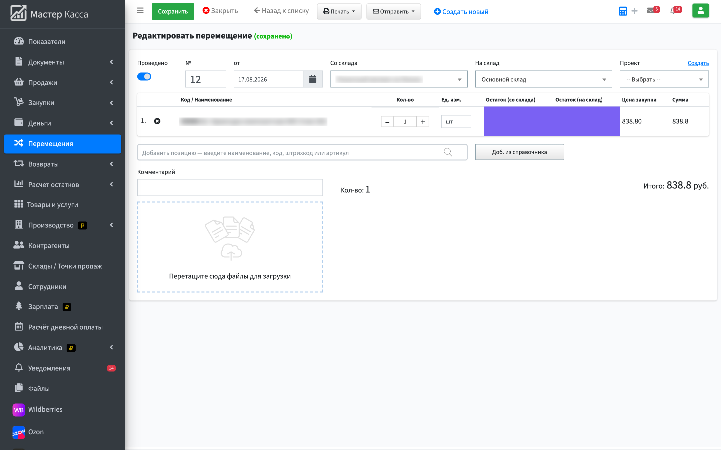
Task: Expand the Деньги sidebar section
Action: pos(63,123)
